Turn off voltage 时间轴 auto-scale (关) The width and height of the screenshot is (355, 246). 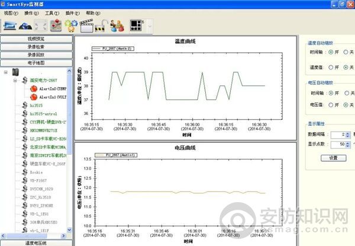click(x=347, y=93)
